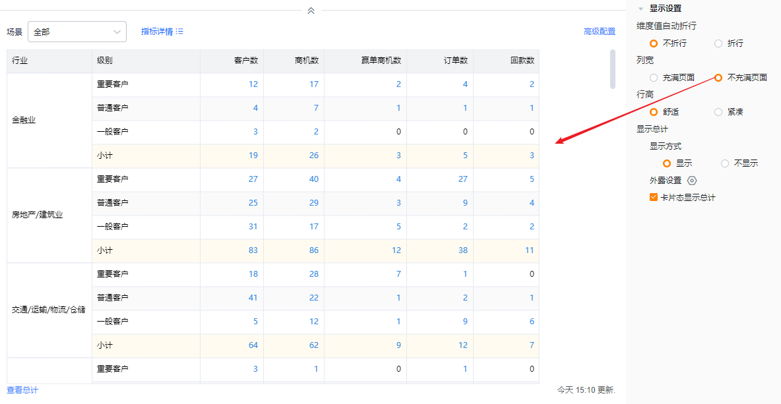This screenshot has width=781, height=404.
Task: Select the 不折行 radio option
Action: [x=653, y=43]
